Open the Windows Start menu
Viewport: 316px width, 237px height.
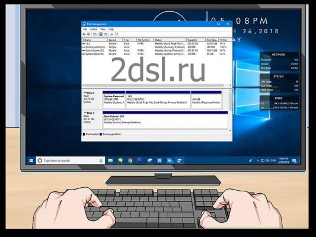click(x=31, y=161)
